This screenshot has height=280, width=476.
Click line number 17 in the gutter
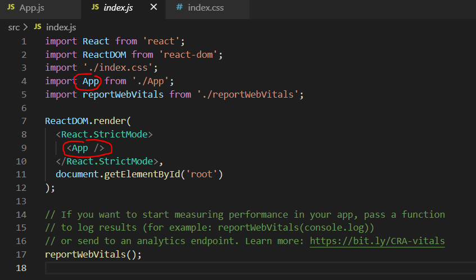point(21,255)
